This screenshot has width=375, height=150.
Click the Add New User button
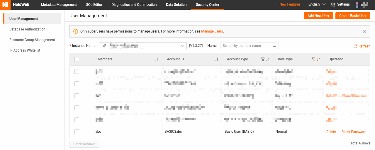[318, 16]
